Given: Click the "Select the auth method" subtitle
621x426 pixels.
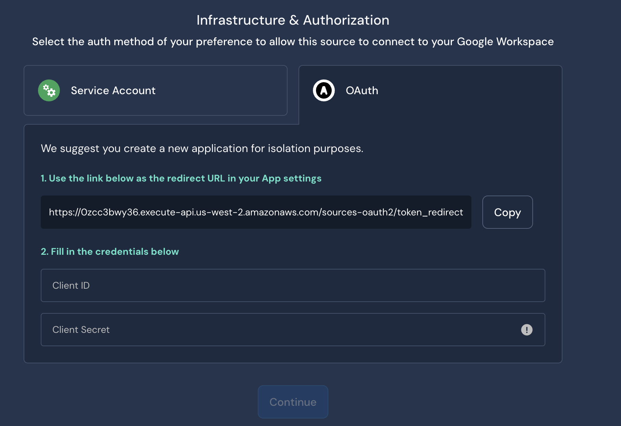Looking at the screenshot, I should (x=293, y=42).
